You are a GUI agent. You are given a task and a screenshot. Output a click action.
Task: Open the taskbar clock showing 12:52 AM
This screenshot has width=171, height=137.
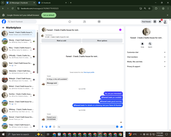(160, 134)
